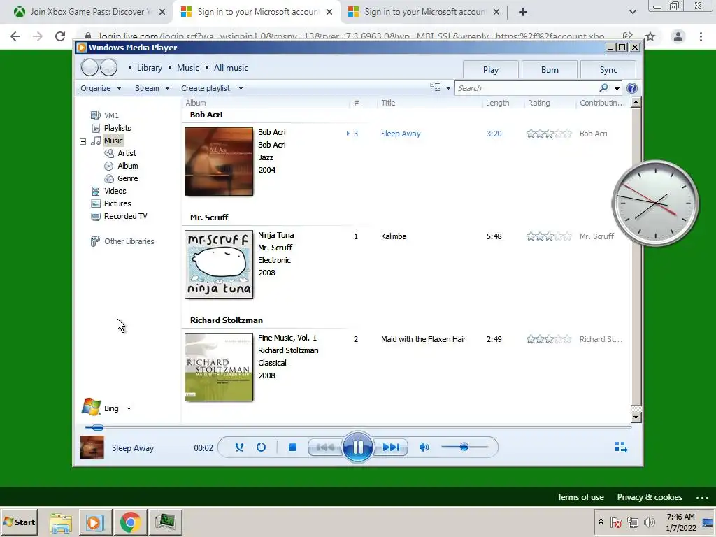Stop playback with the stop button
Screen dimensions: 716x537
(x=293, y=447)
